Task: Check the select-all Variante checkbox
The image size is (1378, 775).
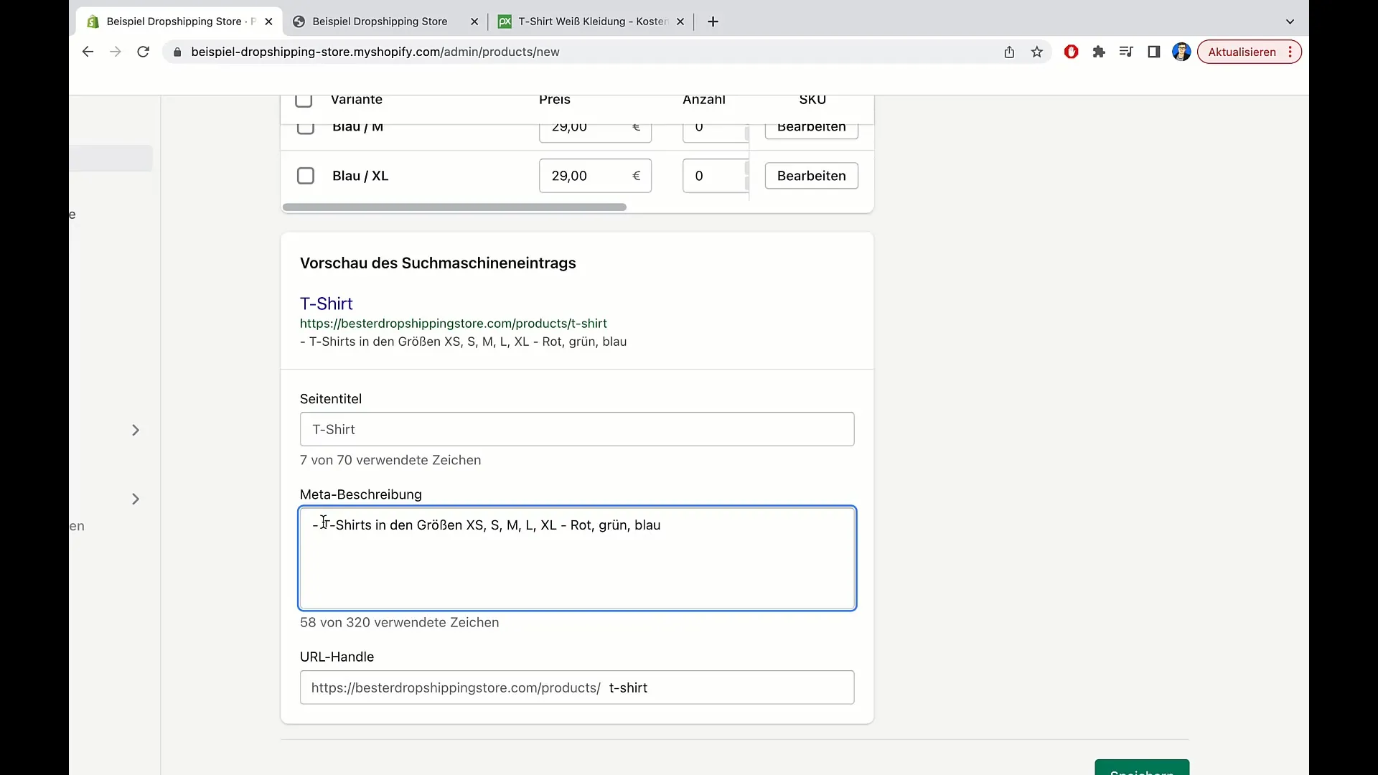Action: (304, 100)
